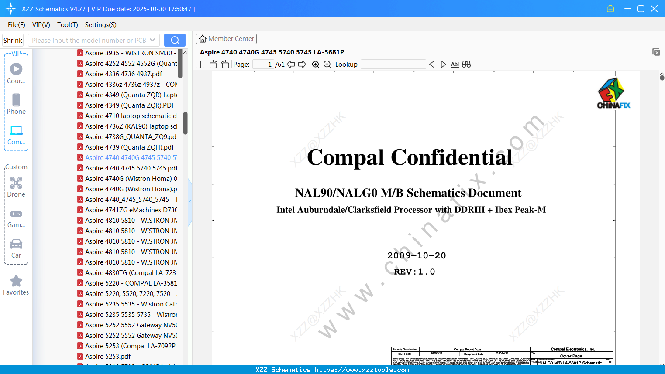Open file Aspire 5253 (Compal LA-7092P
Screen dimensions: 665x374
(126, 346)
